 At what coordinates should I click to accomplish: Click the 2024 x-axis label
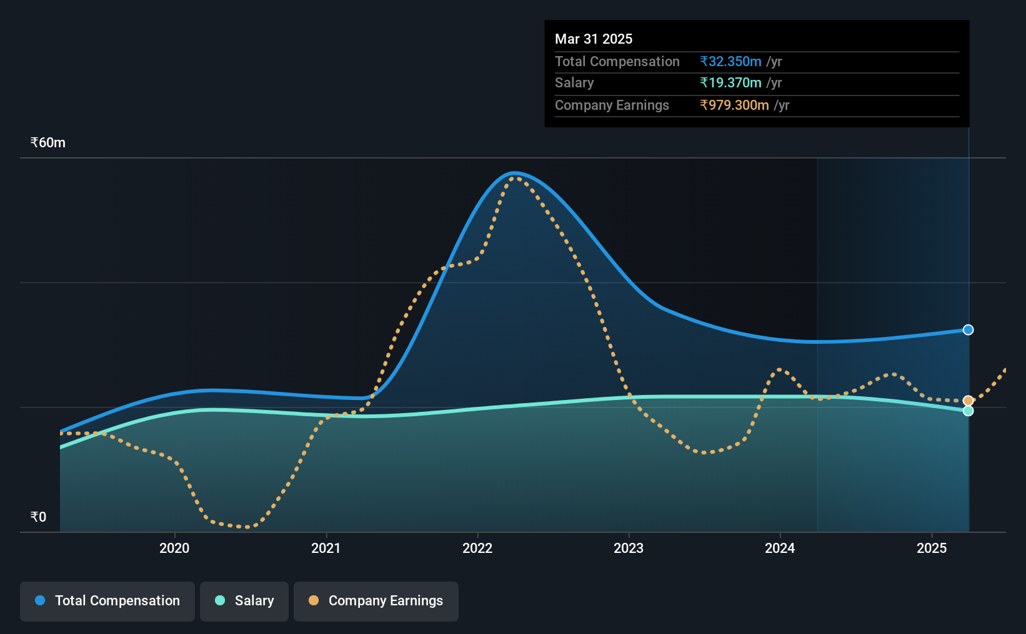(x=780, y=548)
